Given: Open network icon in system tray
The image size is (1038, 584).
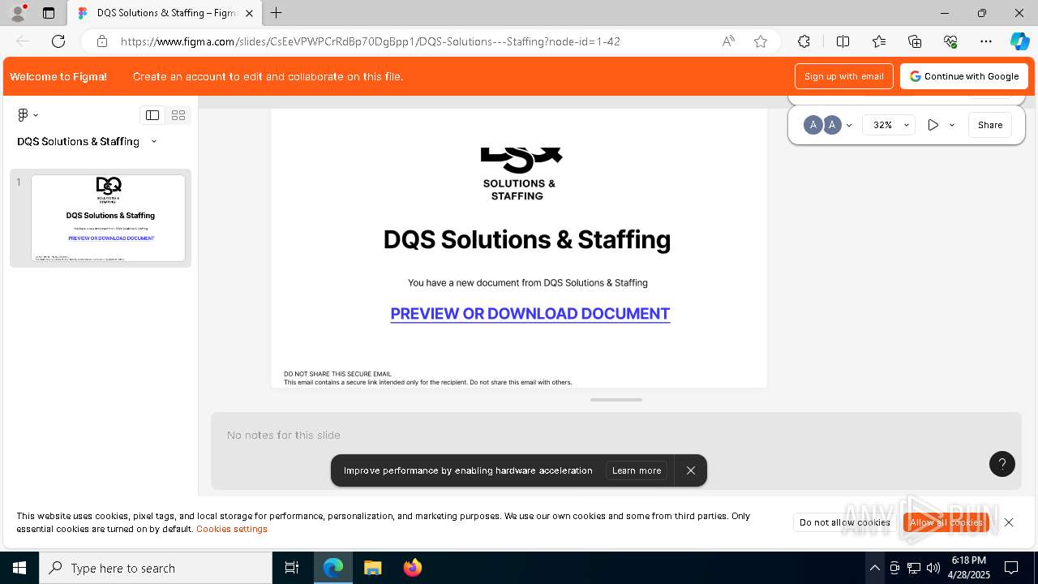Looking at the screenshot, I should [913, 568].
